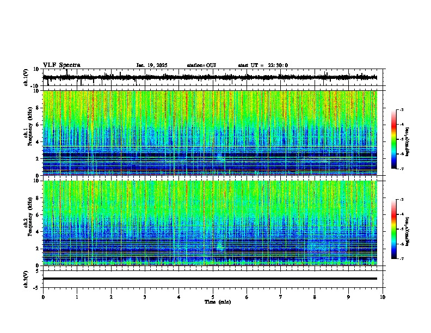Image resolution: width=431 pixels, height=333 pixels.
Task: Click the "VLF Spectra" title text
Action: coord(61,65)
